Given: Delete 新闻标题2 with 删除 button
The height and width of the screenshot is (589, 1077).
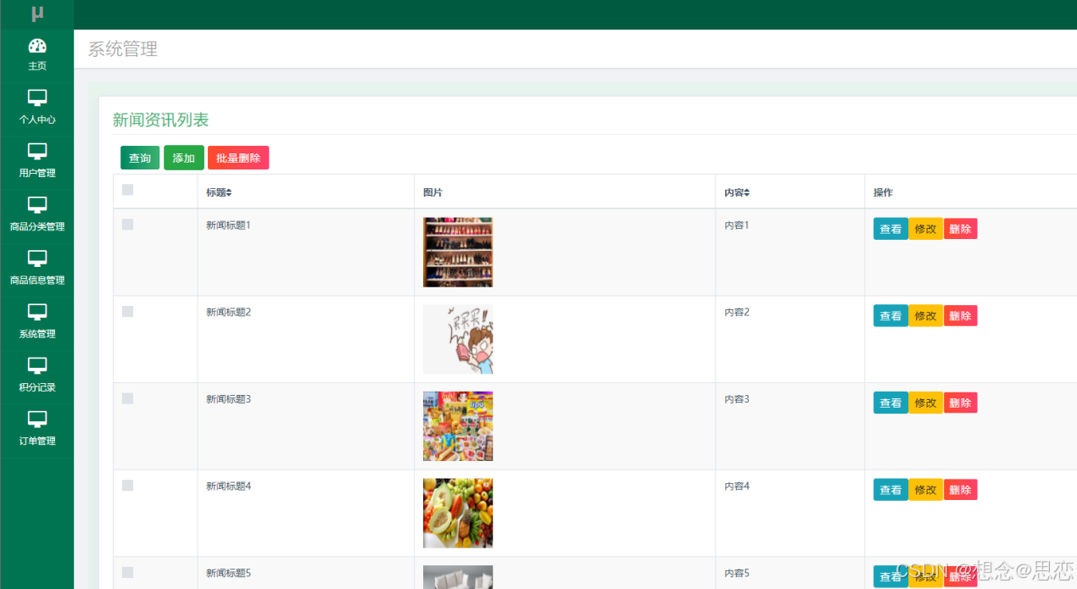Looking at the screenshot, I should pyautogui.click(x=961, y=316).
